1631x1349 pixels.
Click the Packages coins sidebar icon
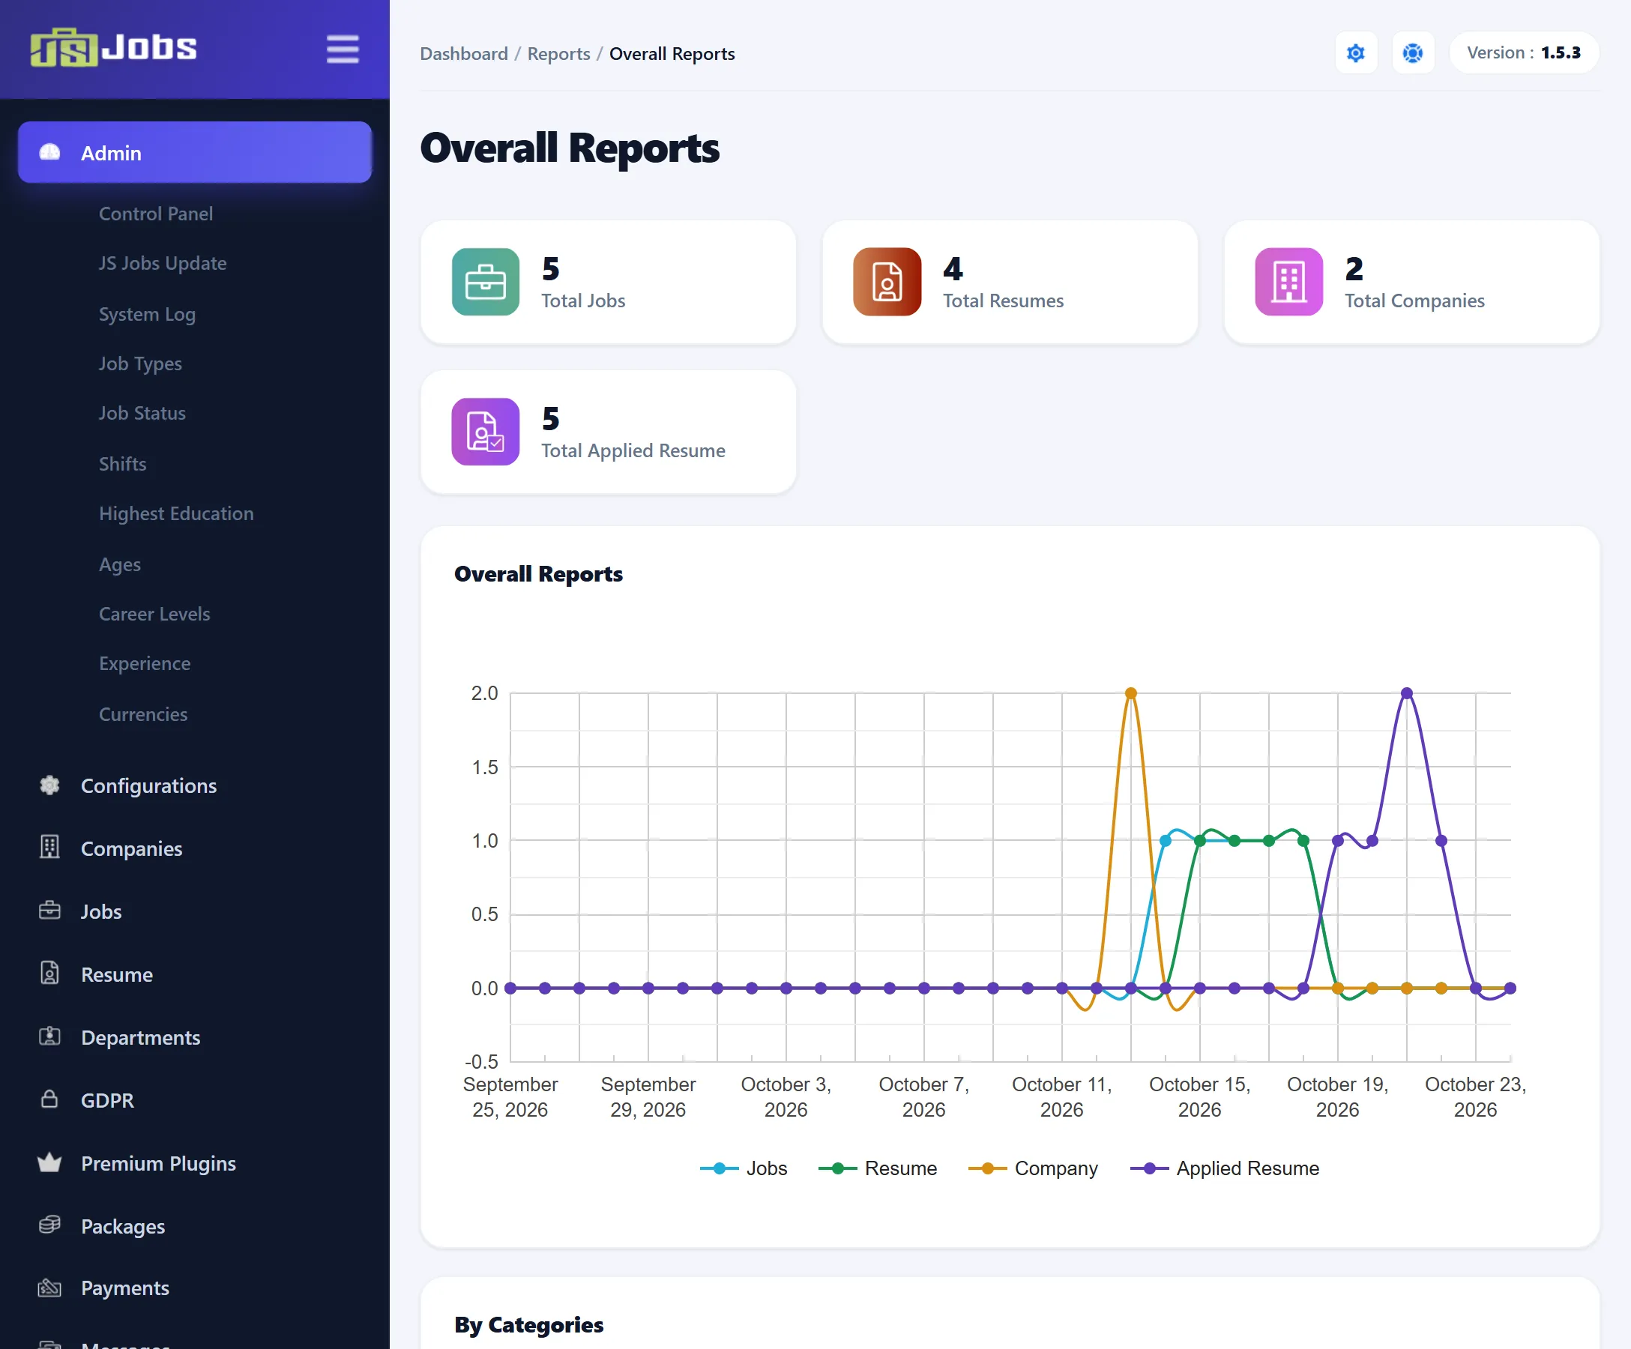coord(49,1225)
